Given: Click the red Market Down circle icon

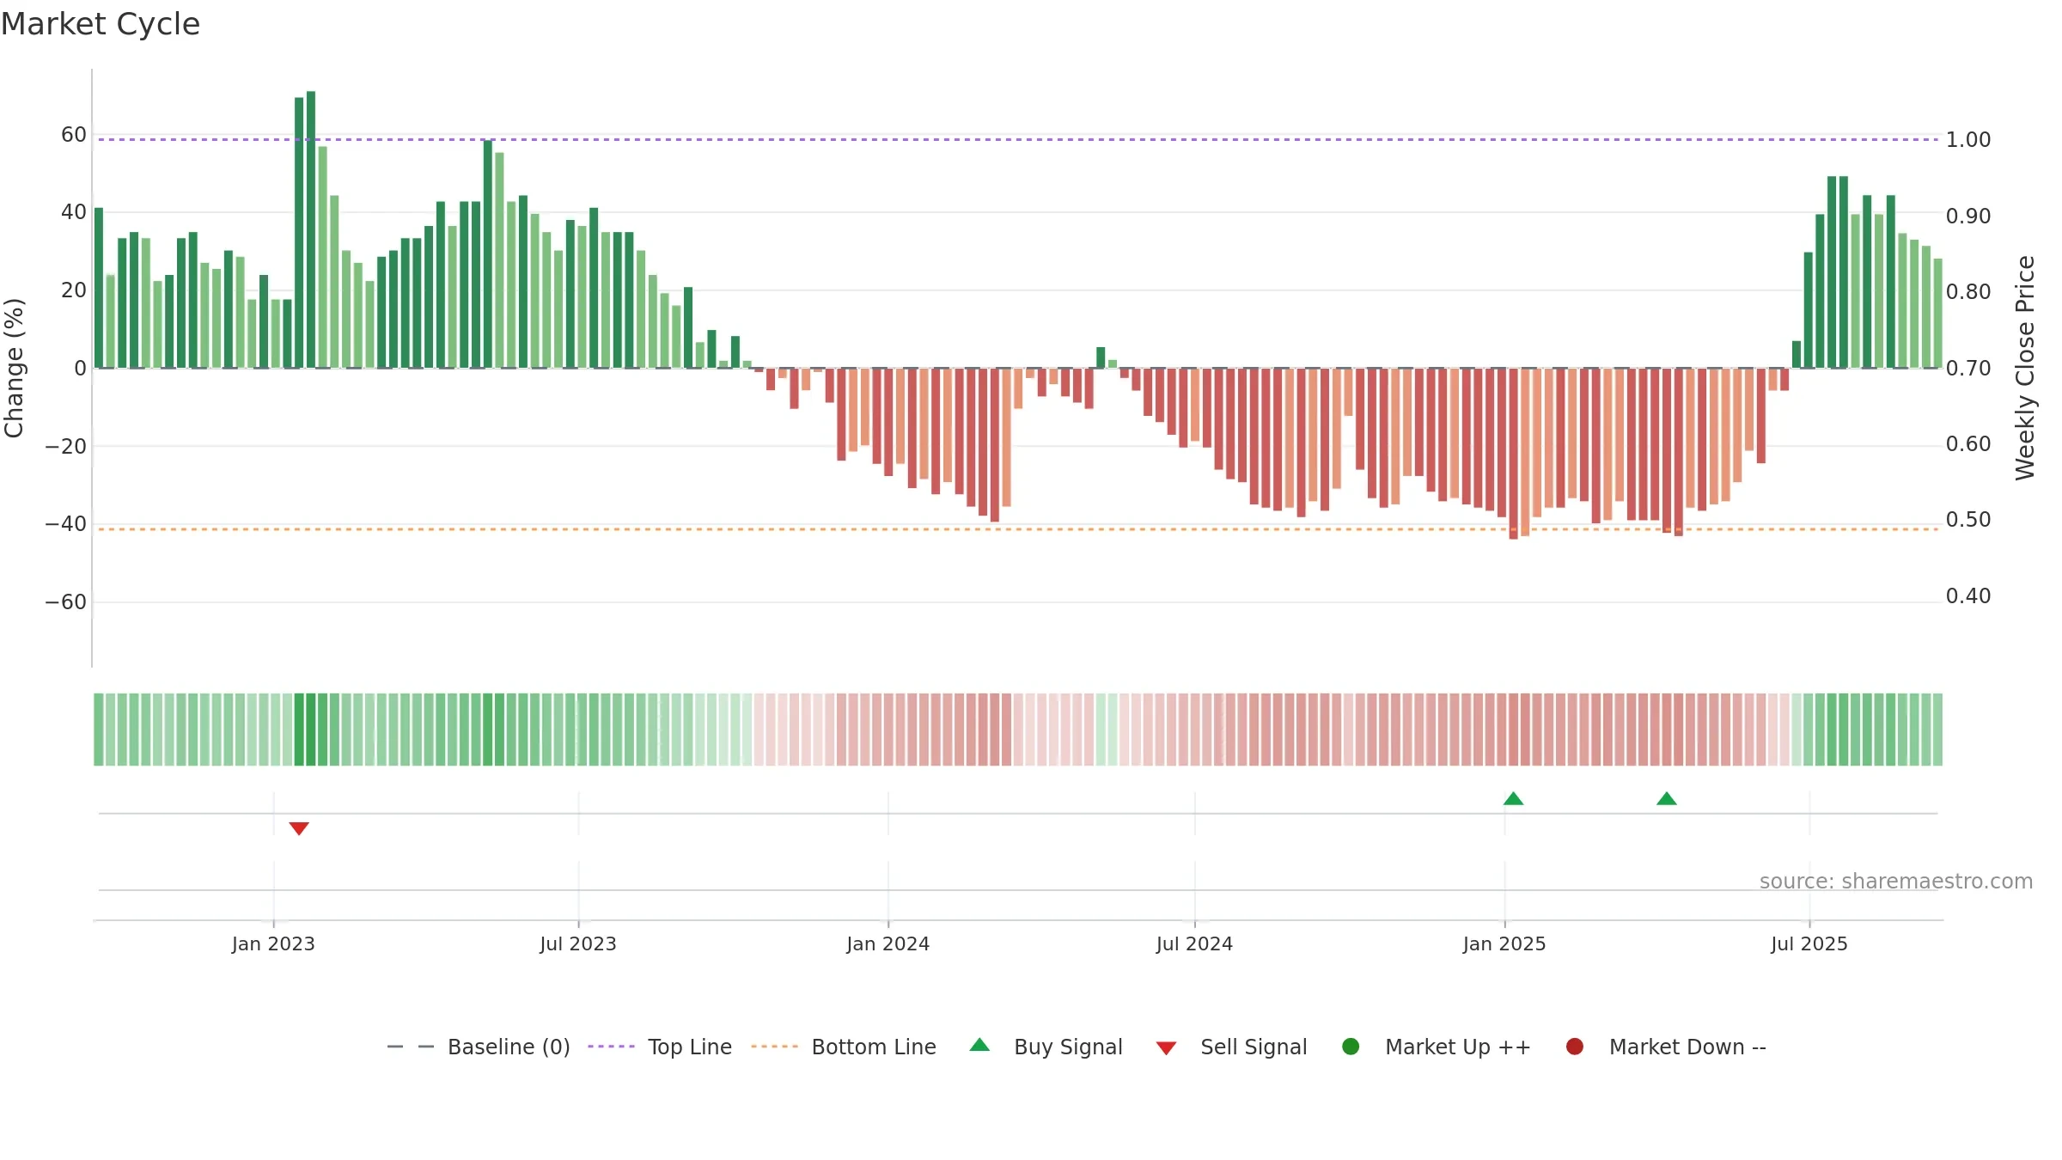Looking at the screenshot, I should [1575, 1047].
